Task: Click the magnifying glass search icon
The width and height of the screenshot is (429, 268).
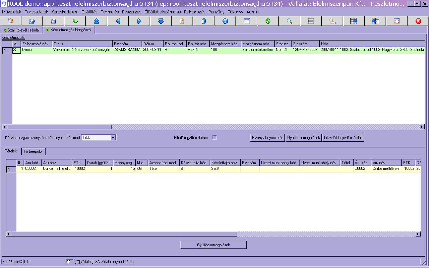Action: click(290, 21)
